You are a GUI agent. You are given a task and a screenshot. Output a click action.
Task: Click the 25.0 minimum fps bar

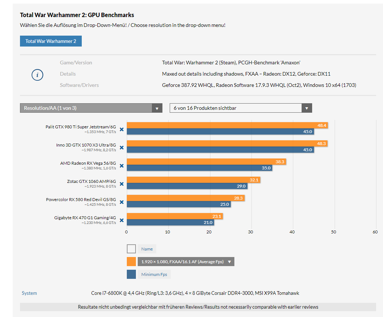pos(179,204)
